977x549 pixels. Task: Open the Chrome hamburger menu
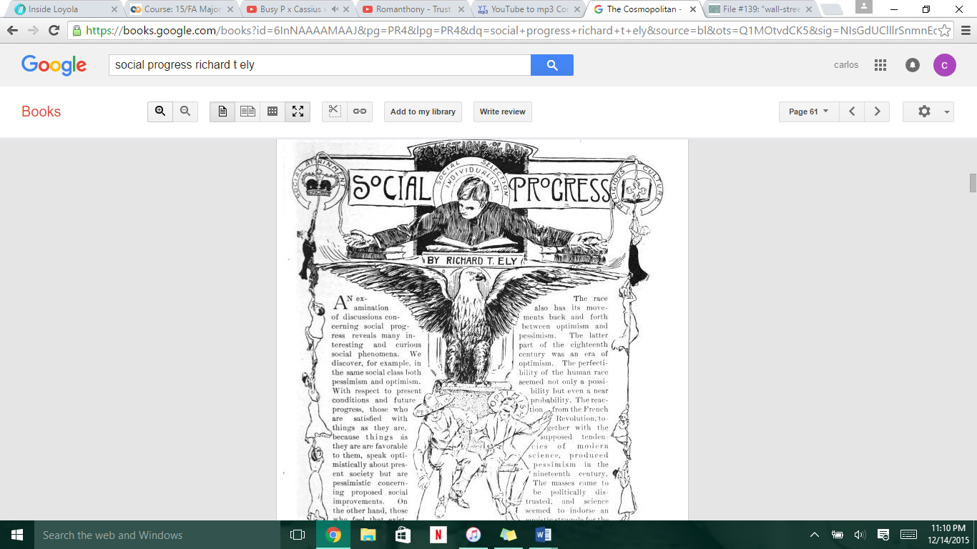coord(963,31)
